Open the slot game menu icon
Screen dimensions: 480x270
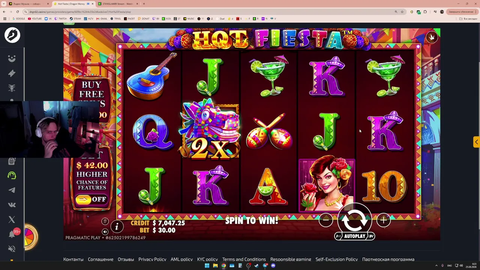tap(105, 222)
